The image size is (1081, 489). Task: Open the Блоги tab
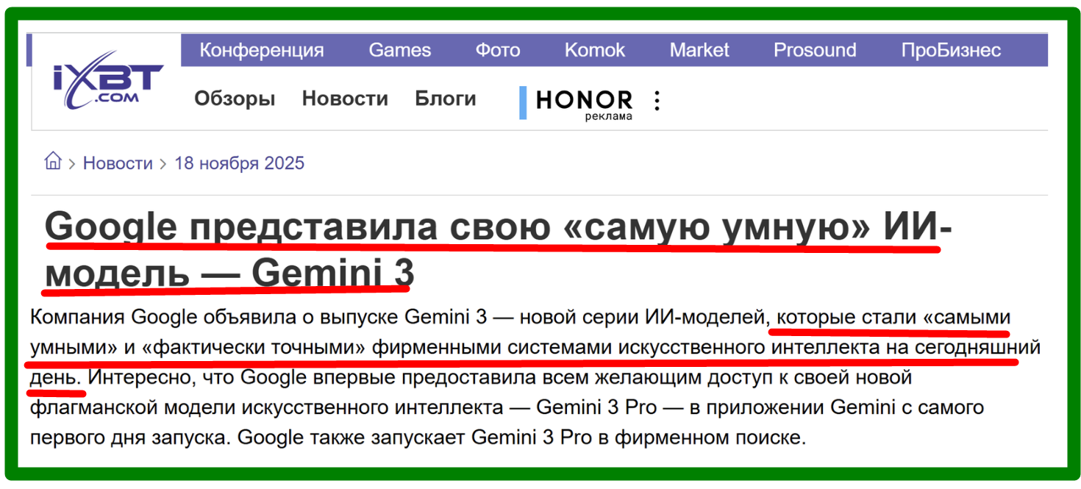(x=445, y=99)
